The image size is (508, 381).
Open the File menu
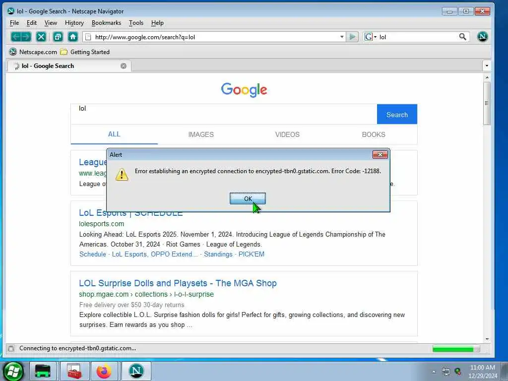pyautogui.click(x=14, y=23)
